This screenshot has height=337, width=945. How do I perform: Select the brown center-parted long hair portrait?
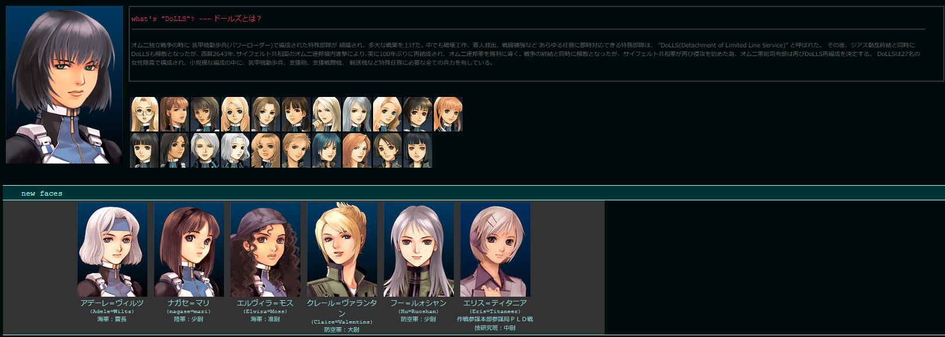pos(266,114)
